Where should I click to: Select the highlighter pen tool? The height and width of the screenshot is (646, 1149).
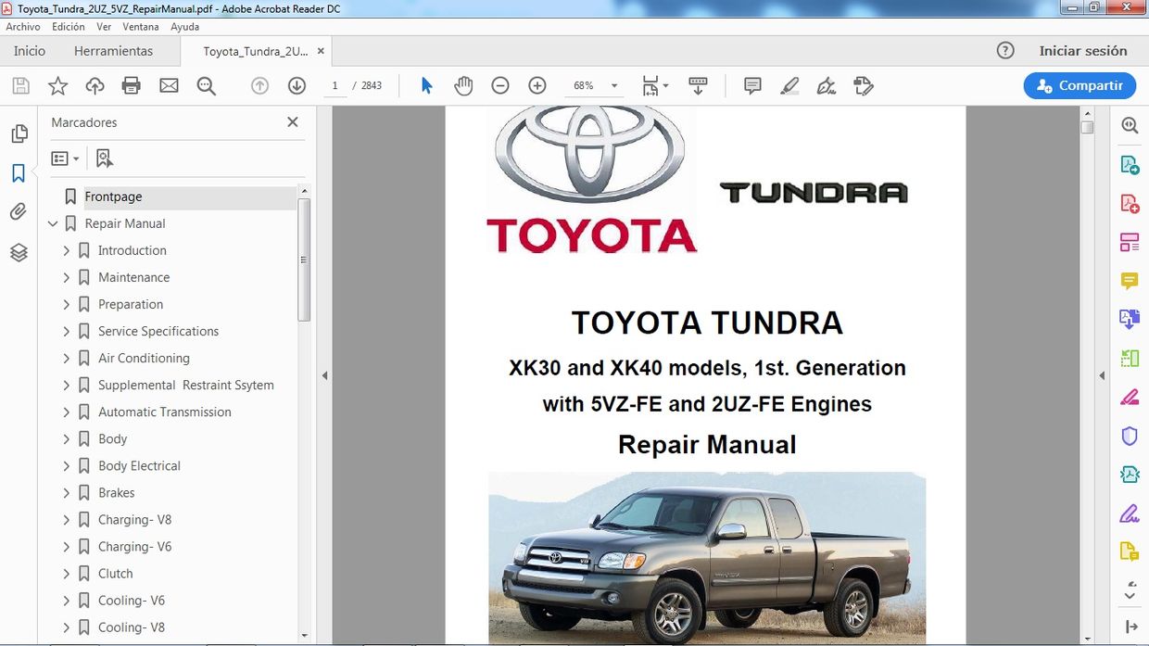[x=789, y=86]
